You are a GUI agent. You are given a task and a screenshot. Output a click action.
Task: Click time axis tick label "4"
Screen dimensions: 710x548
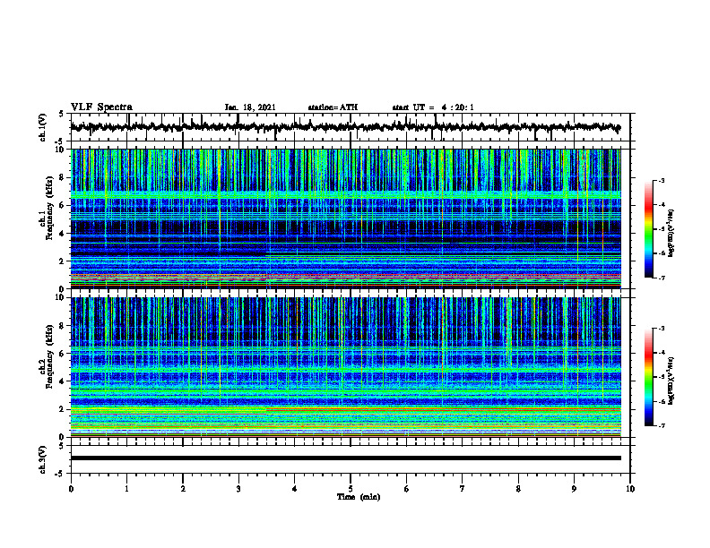[295, 489]
